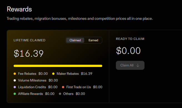Click the $16.39 lifetime claimed amount
182x108 pixels.
[x=29, y=53]
